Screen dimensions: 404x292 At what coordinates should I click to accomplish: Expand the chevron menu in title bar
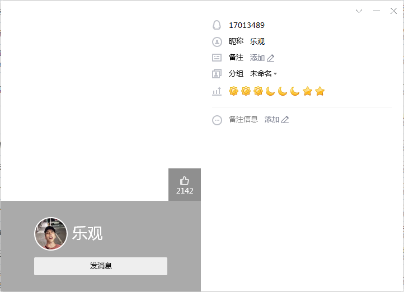tap(359, 11)
